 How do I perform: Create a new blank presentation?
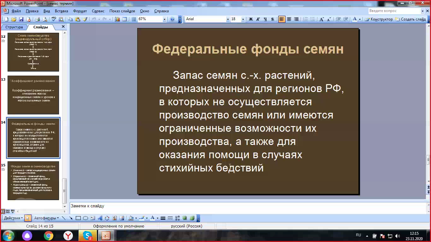pyautogui.click(x=6, y=19)
